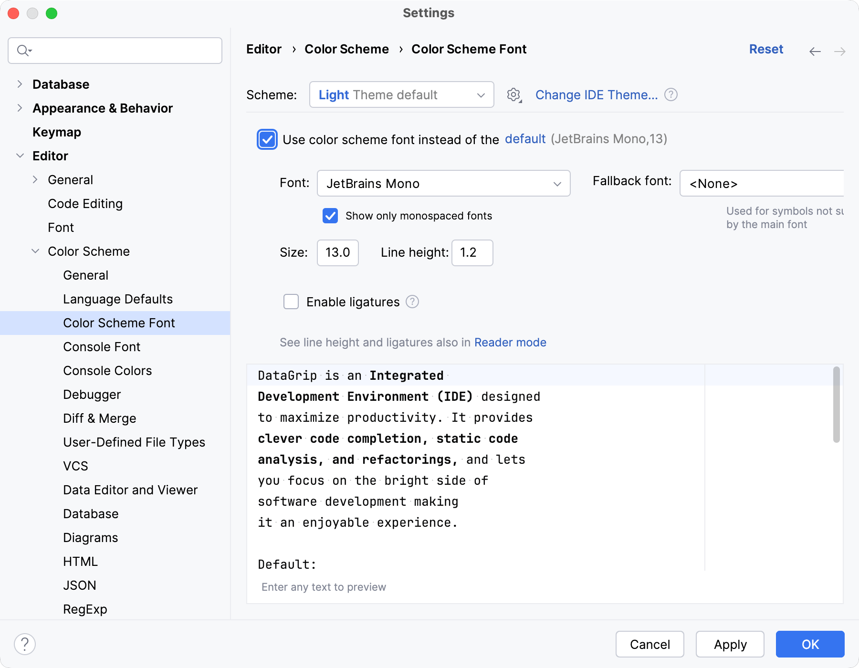The image size is (859, 668).
Task: Enable ligatures for the editor font
Action: coord(291,302)
